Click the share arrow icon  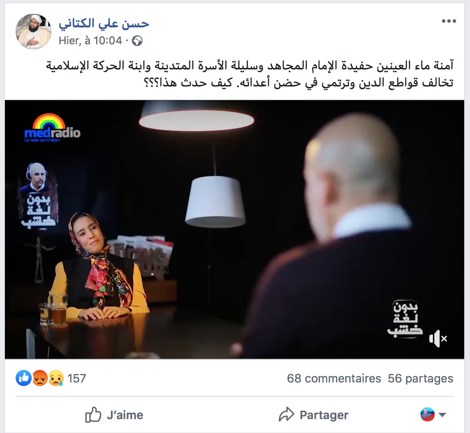[x=286, y=414]
